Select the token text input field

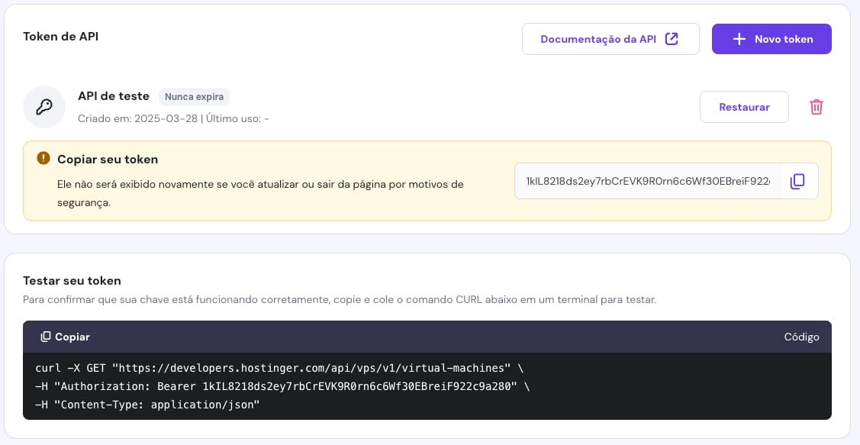[x=647, y=181]
